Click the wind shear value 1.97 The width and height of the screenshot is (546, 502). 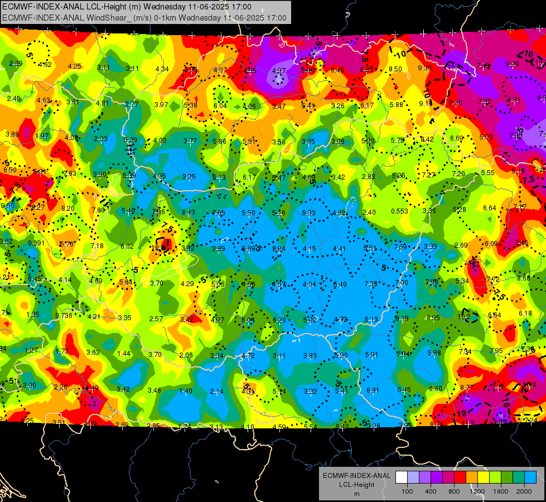pos(42,136)
